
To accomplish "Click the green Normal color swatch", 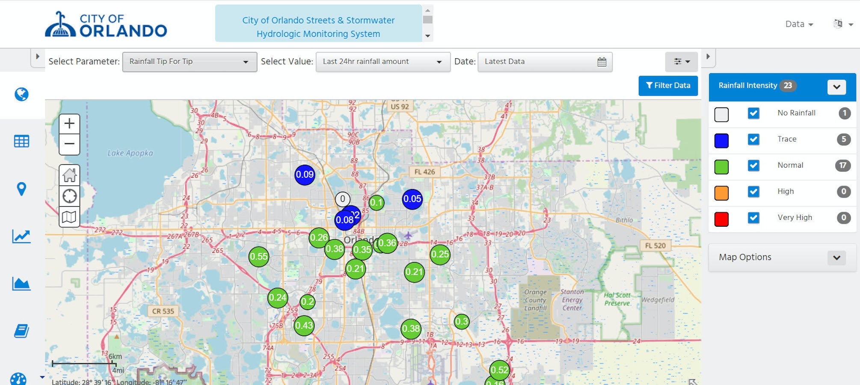I will click(721, 167).
